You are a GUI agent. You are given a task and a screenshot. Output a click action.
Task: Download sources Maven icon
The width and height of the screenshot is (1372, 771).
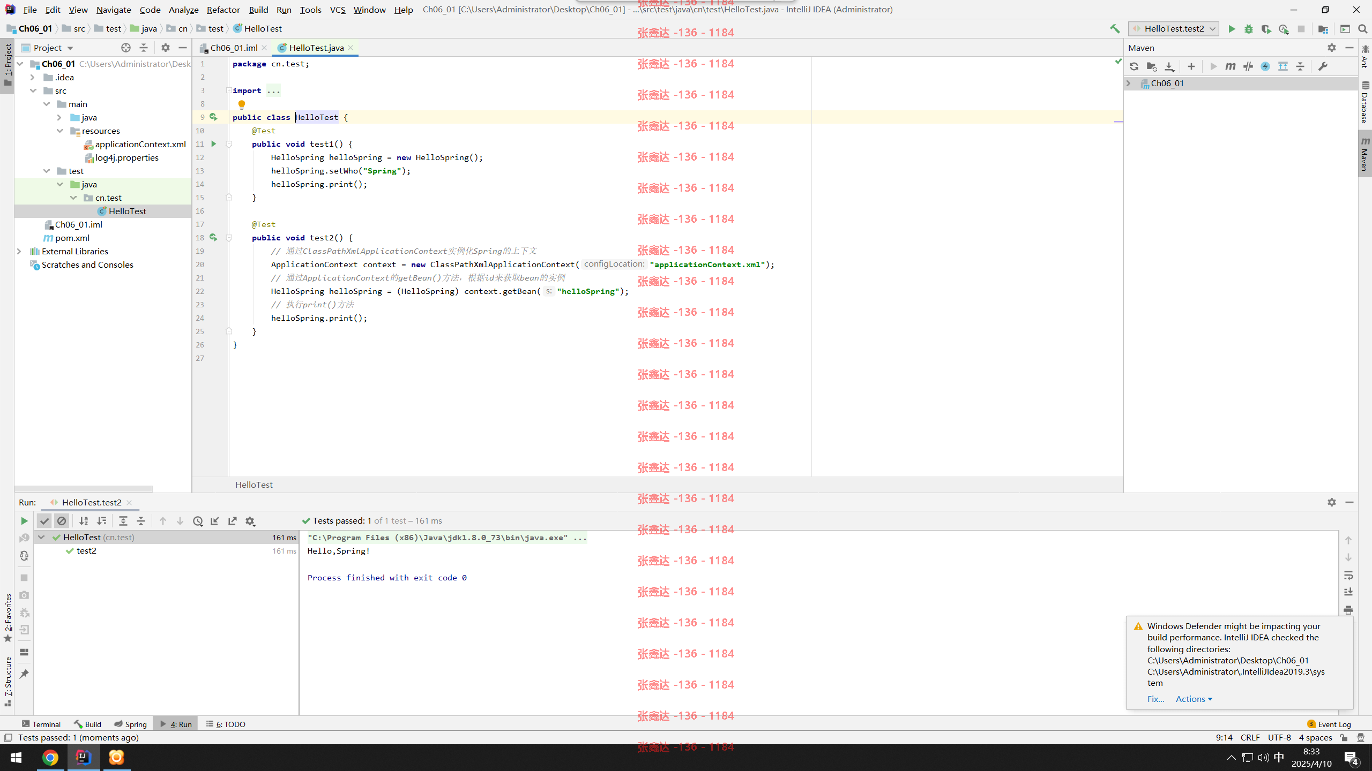click(x=1169, y=66)
